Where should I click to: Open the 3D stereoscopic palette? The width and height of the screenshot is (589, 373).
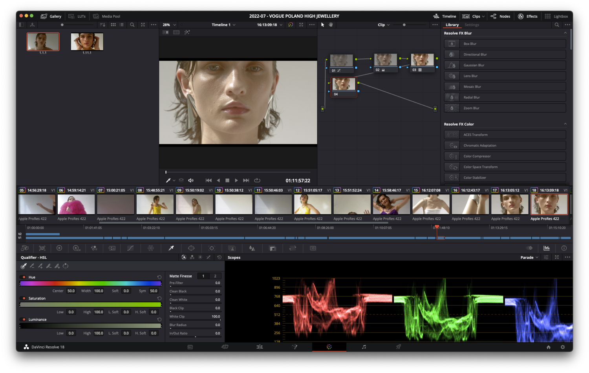(313, 248)
